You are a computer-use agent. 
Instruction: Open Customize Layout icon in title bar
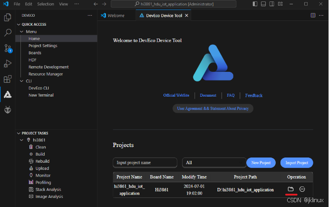pos(280,4)
